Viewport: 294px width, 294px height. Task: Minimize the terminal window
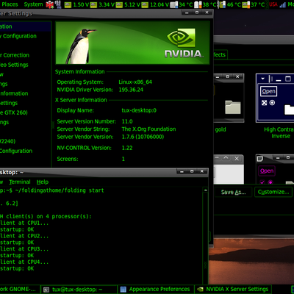(182, 171)
